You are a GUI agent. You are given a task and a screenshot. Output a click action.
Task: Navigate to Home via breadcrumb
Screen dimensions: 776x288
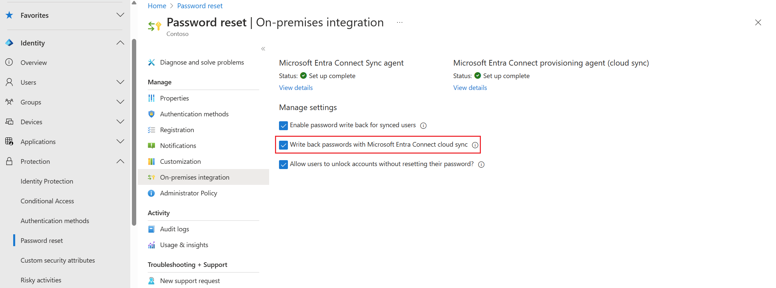pos(157,6)
